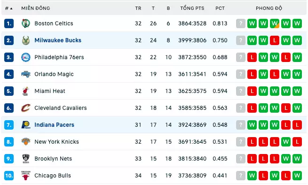308x185 pixels.
Task: Sort standings by TỔNG PTS header
Action: pos(192,8)
